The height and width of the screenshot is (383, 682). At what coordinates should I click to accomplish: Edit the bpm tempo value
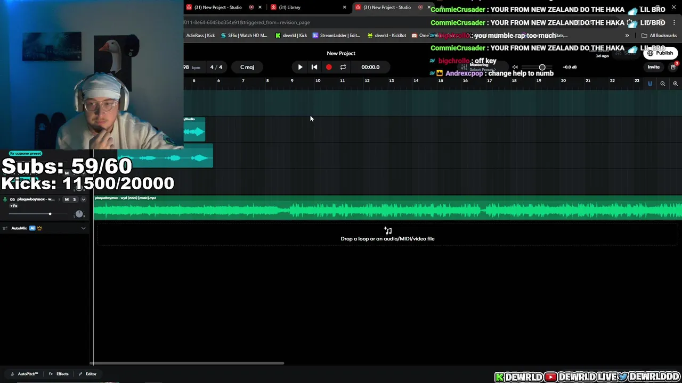[191, 68]
